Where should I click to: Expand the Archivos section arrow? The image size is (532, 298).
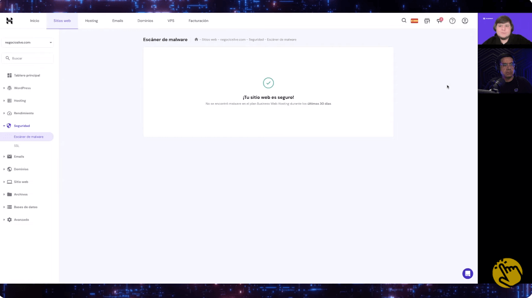[x=4, y=194]
